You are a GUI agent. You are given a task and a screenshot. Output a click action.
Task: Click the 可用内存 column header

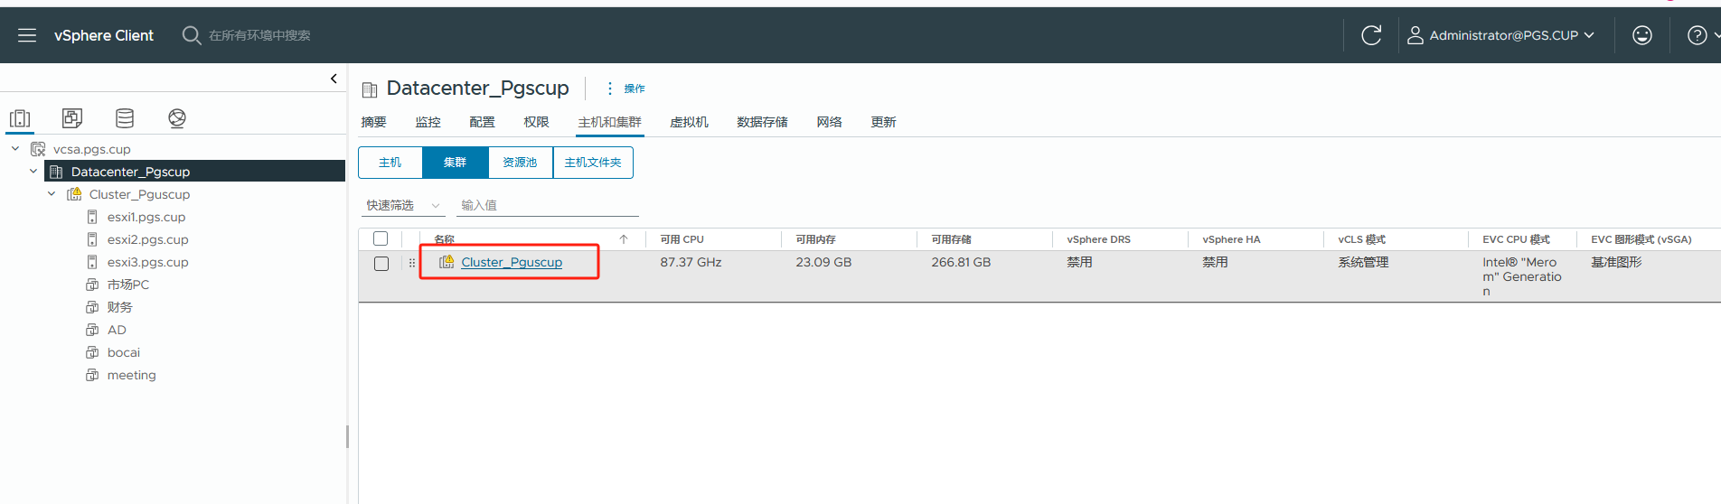(815, 239)
